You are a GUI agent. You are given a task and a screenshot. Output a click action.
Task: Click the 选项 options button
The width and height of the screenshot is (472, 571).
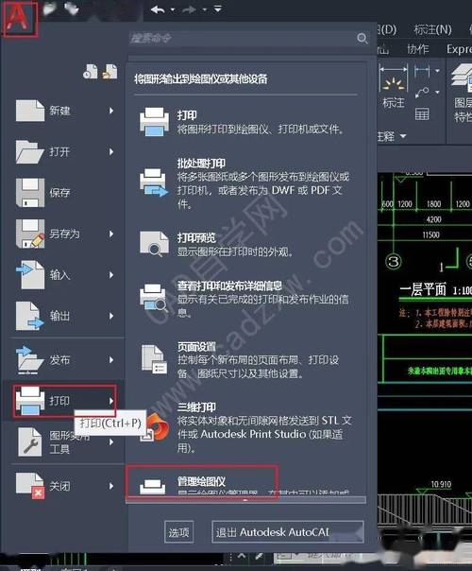click(x=178, y=532)
